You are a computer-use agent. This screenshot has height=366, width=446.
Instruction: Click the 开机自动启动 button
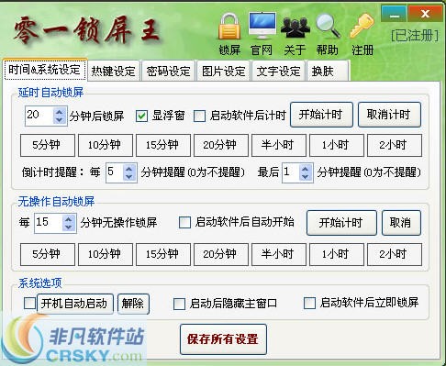[x=75, y=304]
